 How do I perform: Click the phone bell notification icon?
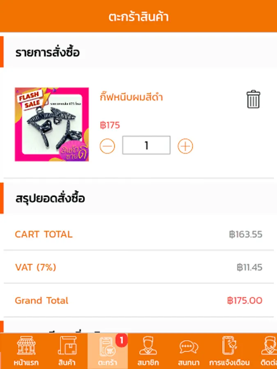pyautogui.click(x=229, y=345)
